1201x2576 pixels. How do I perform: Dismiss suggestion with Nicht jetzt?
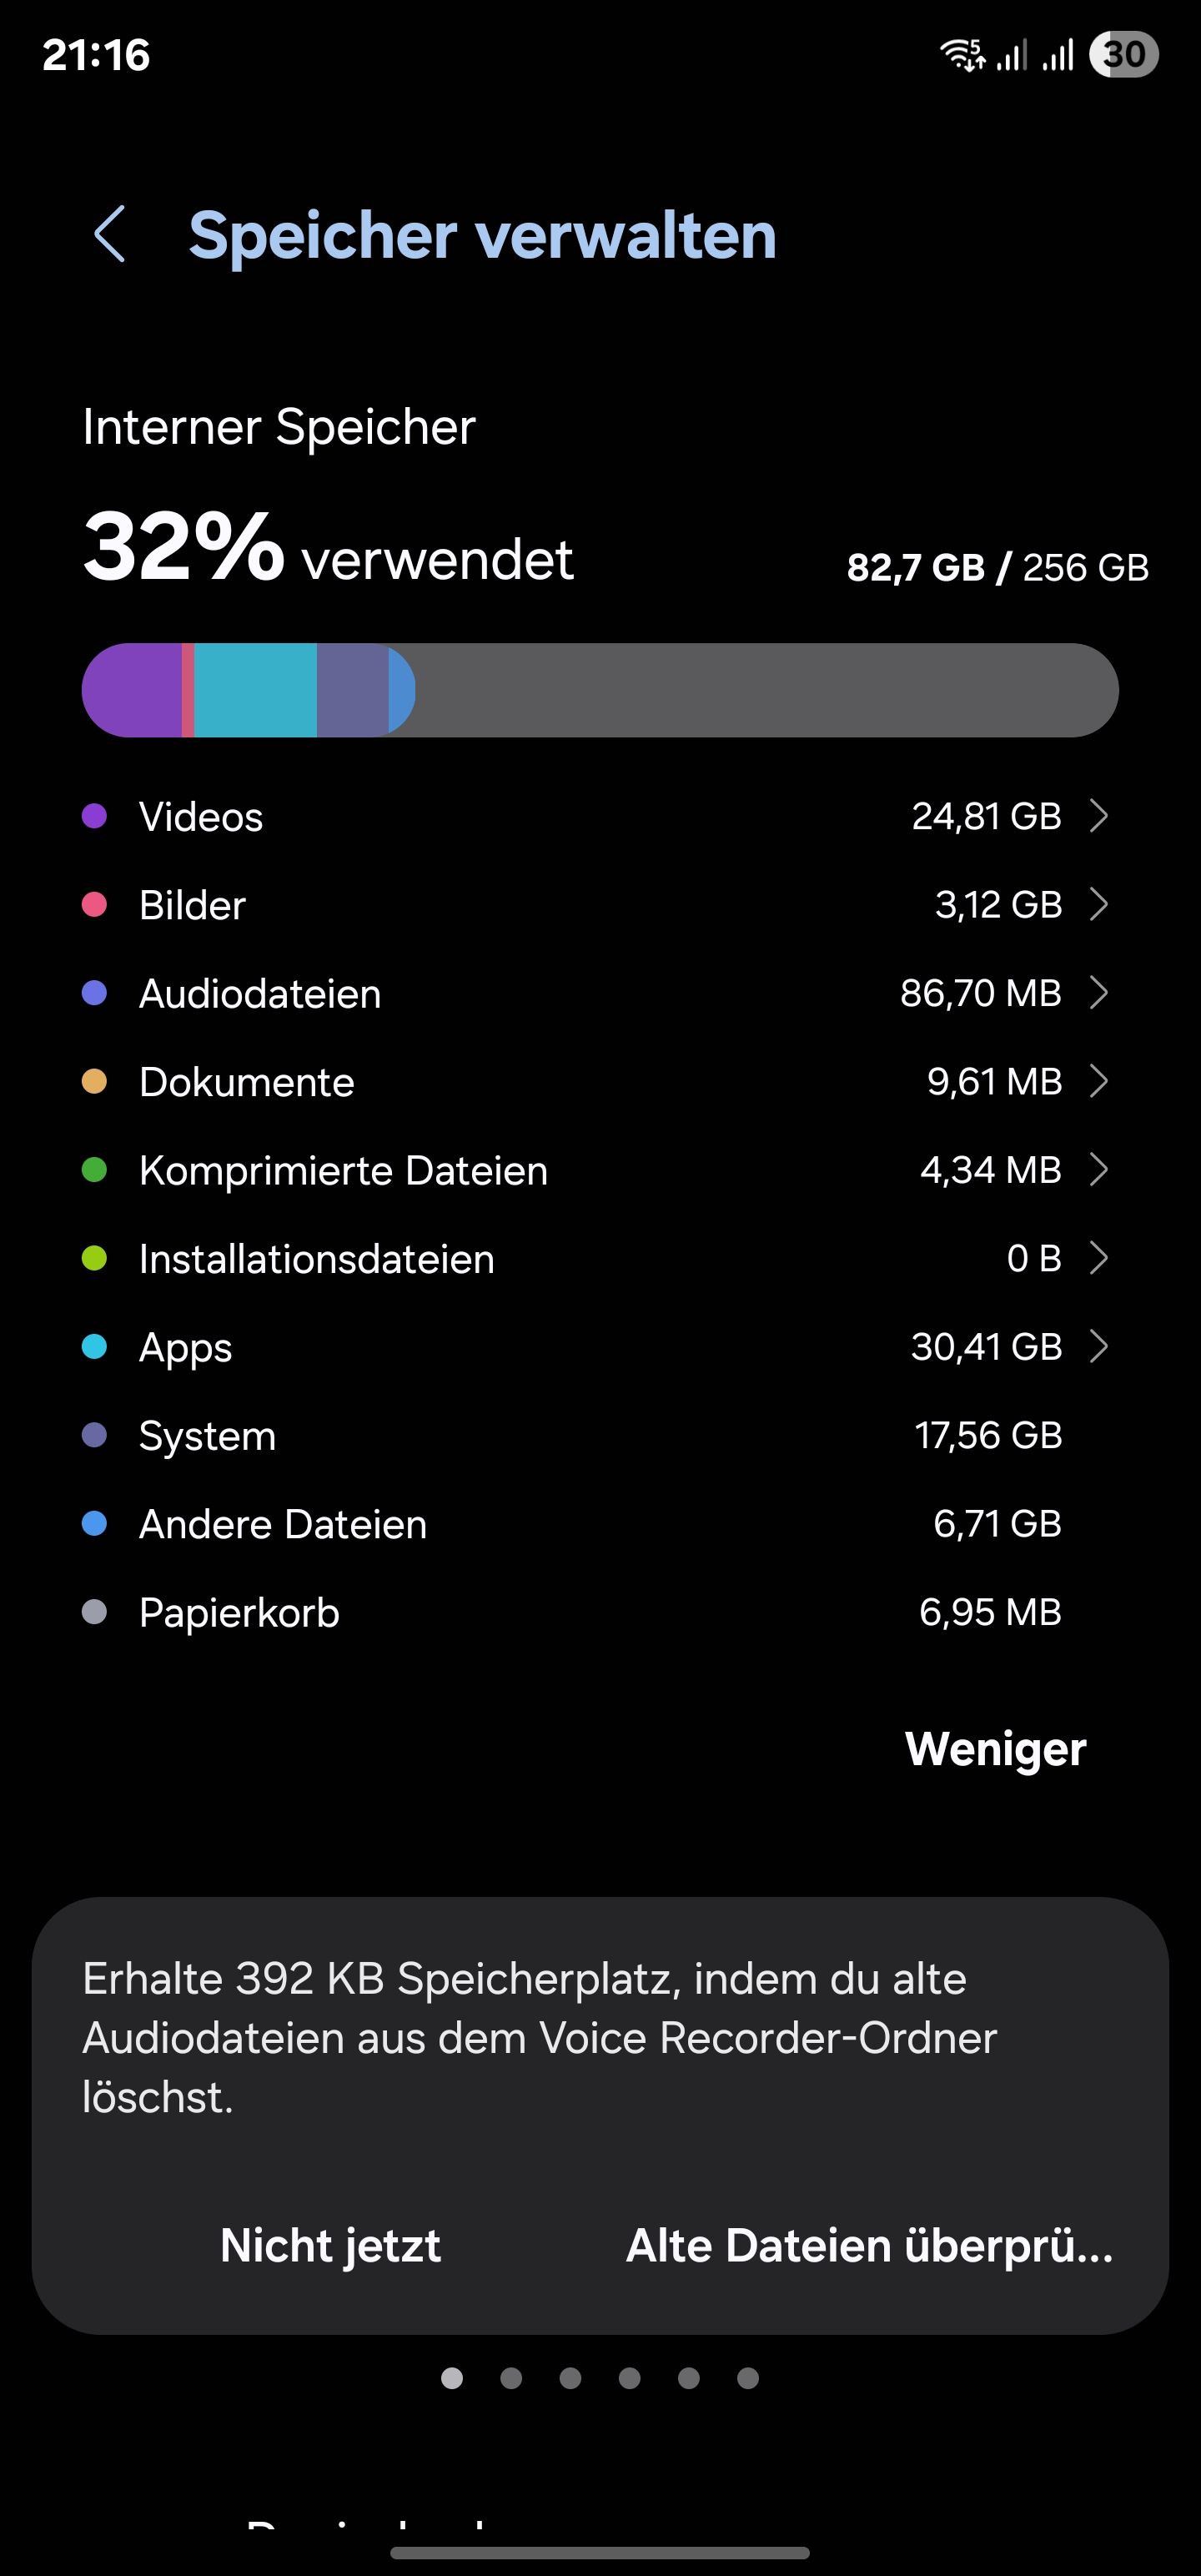tap(330, 2246)
